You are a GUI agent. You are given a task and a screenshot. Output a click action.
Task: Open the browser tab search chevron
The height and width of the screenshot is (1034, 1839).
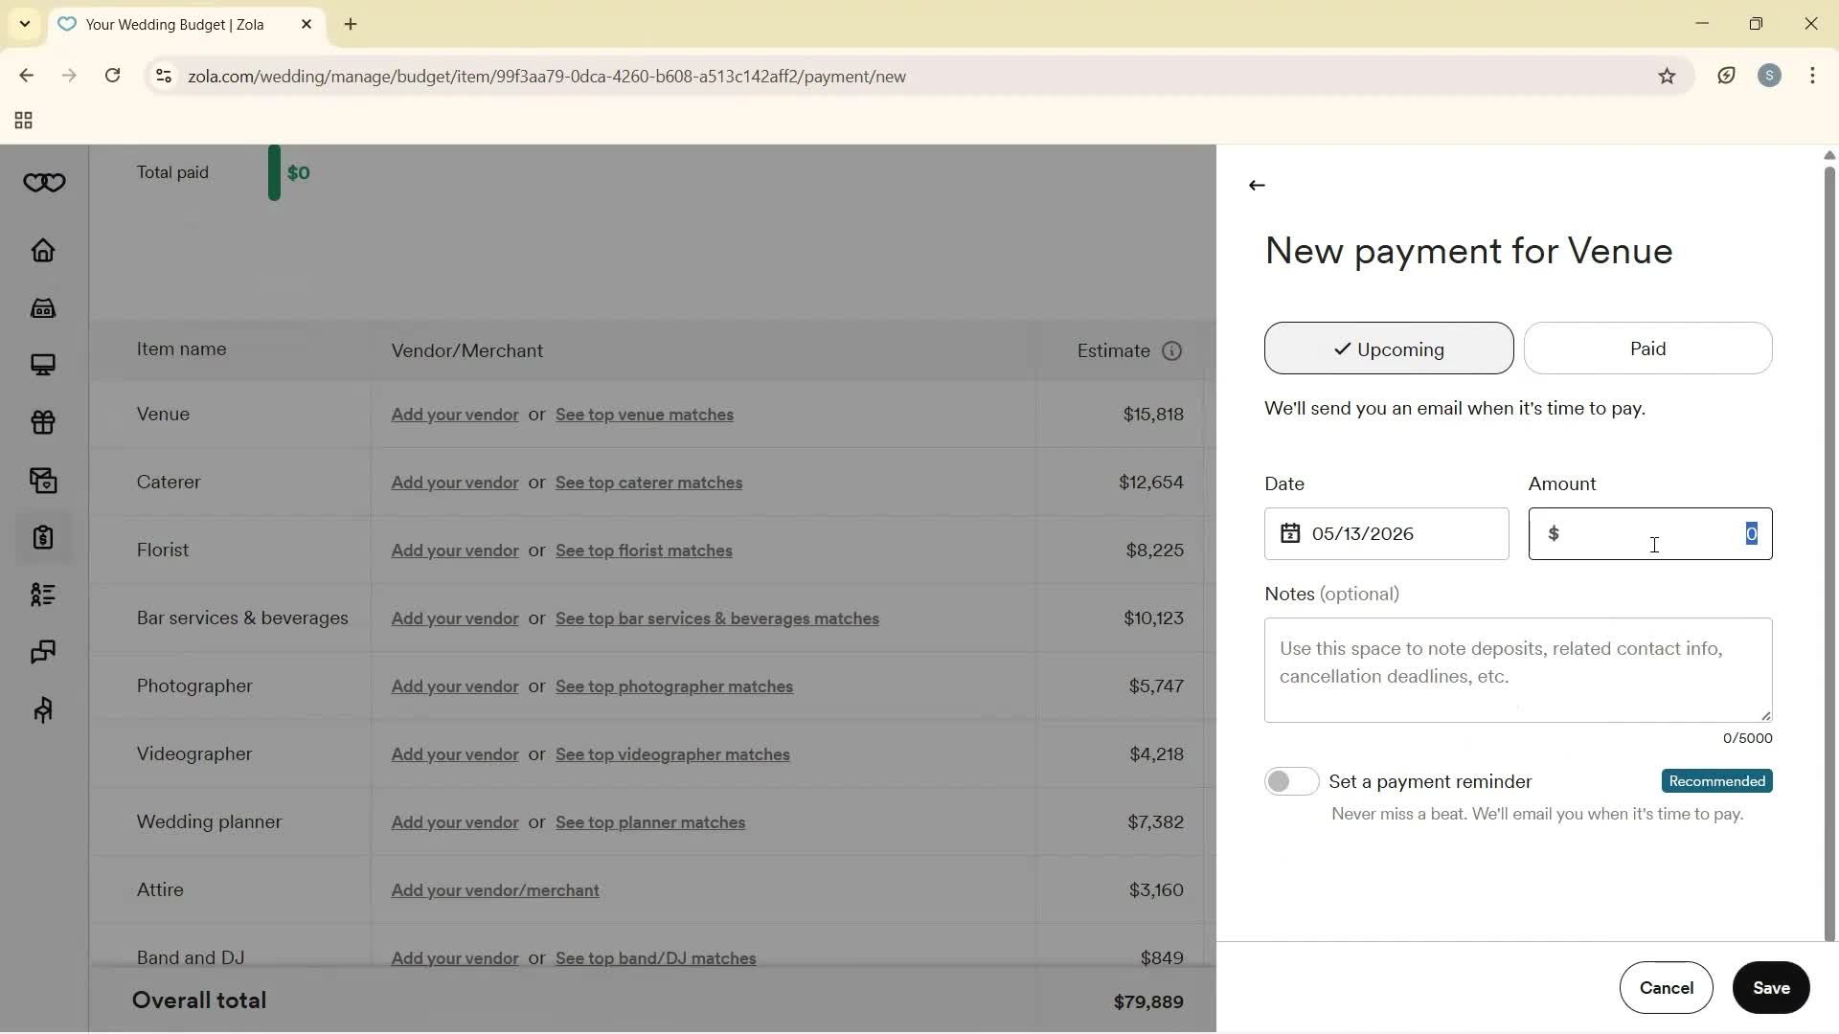click(24, 24)
